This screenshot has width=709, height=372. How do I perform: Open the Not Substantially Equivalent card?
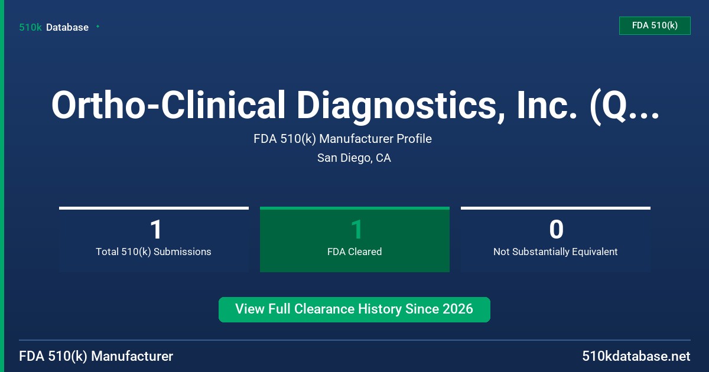[555, 239]
